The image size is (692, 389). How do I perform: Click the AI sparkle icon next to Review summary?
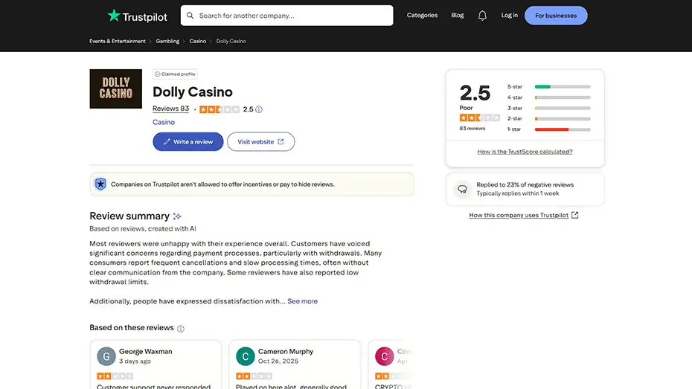(x=177, y=216)
